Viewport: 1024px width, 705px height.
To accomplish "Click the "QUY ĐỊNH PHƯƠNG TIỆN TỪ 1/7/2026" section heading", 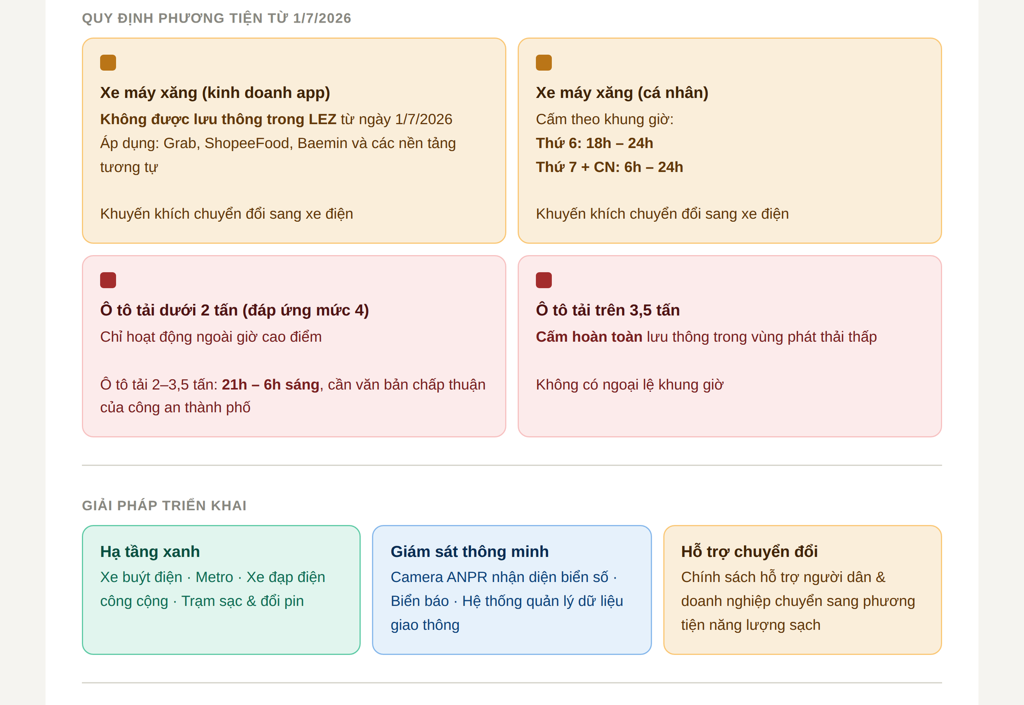I will pos(217,18).
